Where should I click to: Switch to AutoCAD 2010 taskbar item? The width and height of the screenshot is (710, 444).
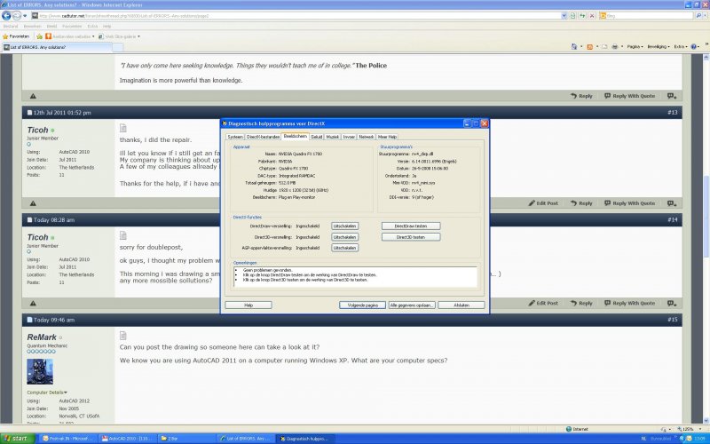pos(127,439)
